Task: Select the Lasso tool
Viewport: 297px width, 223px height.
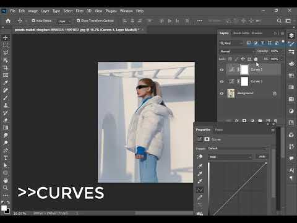Action: [6, 53]
